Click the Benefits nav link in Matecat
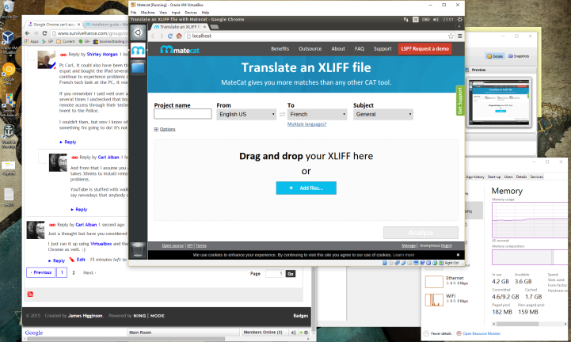The width and height of the screenshot is (571, 342). click(x=280, y=49)
